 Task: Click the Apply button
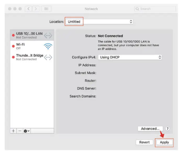(x=164, y=142)
